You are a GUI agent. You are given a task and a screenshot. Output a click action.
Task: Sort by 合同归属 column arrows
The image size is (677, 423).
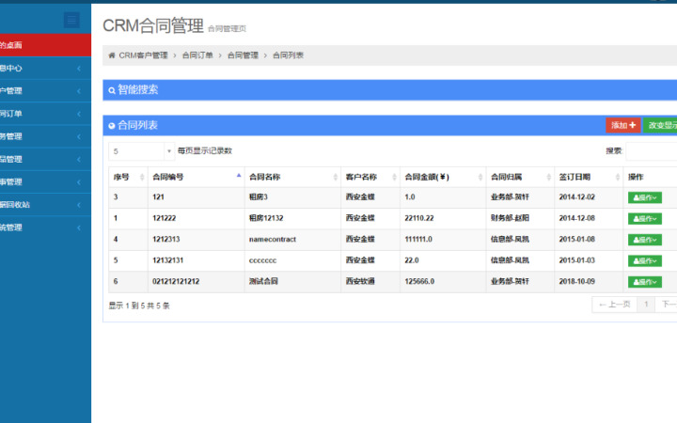549,177
